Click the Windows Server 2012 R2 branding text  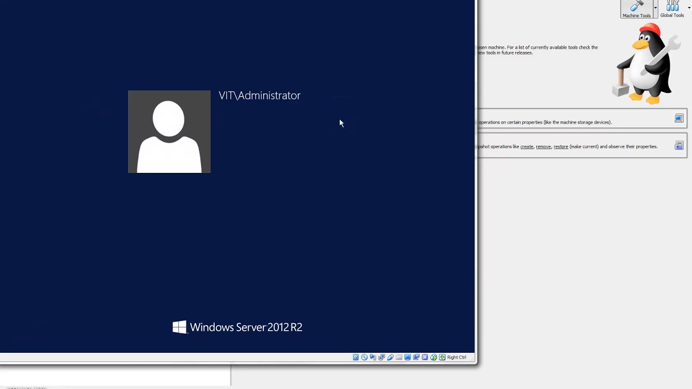(246, 327)
